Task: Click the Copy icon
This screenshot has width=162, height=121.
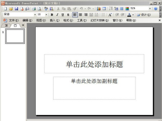Action: tap(64, 9)
